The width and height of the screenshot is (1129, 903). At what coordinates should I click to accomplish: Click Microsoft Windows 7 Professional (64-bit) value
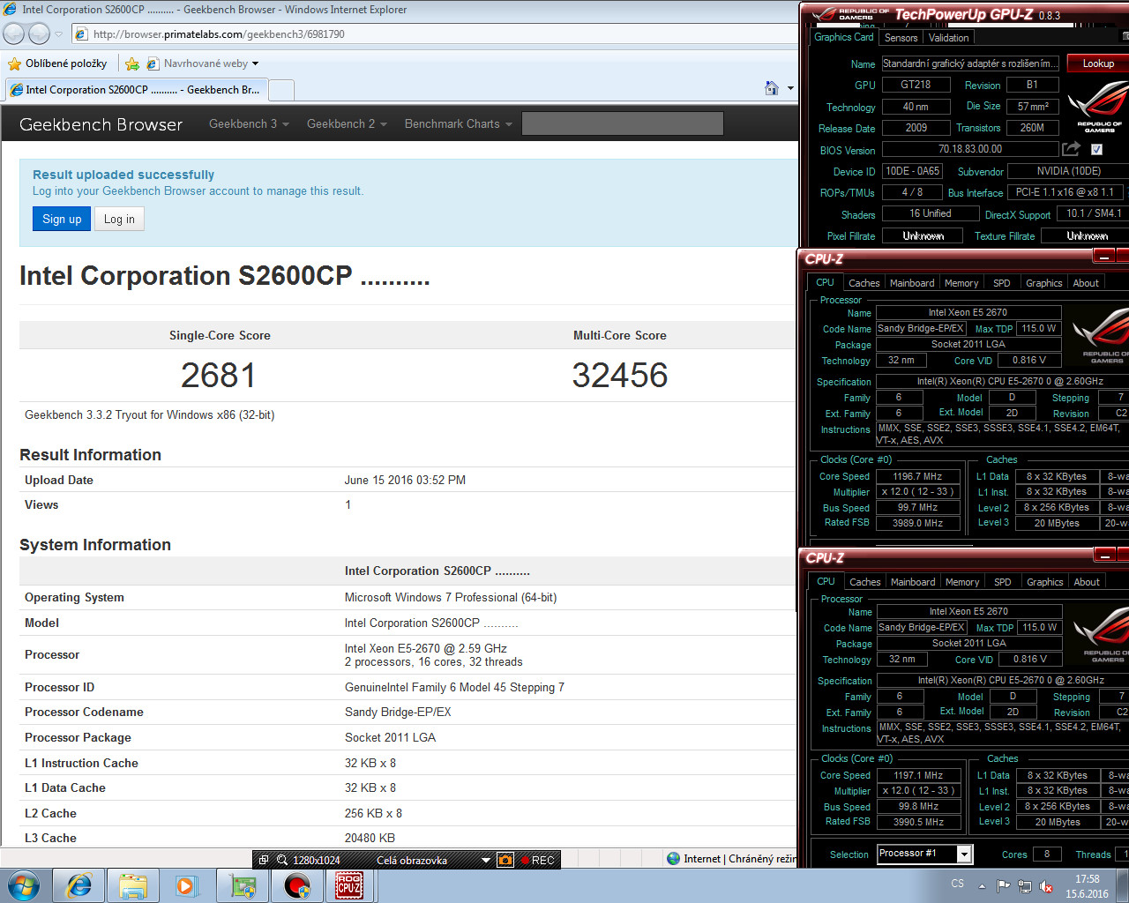click(x=451, y=598)
